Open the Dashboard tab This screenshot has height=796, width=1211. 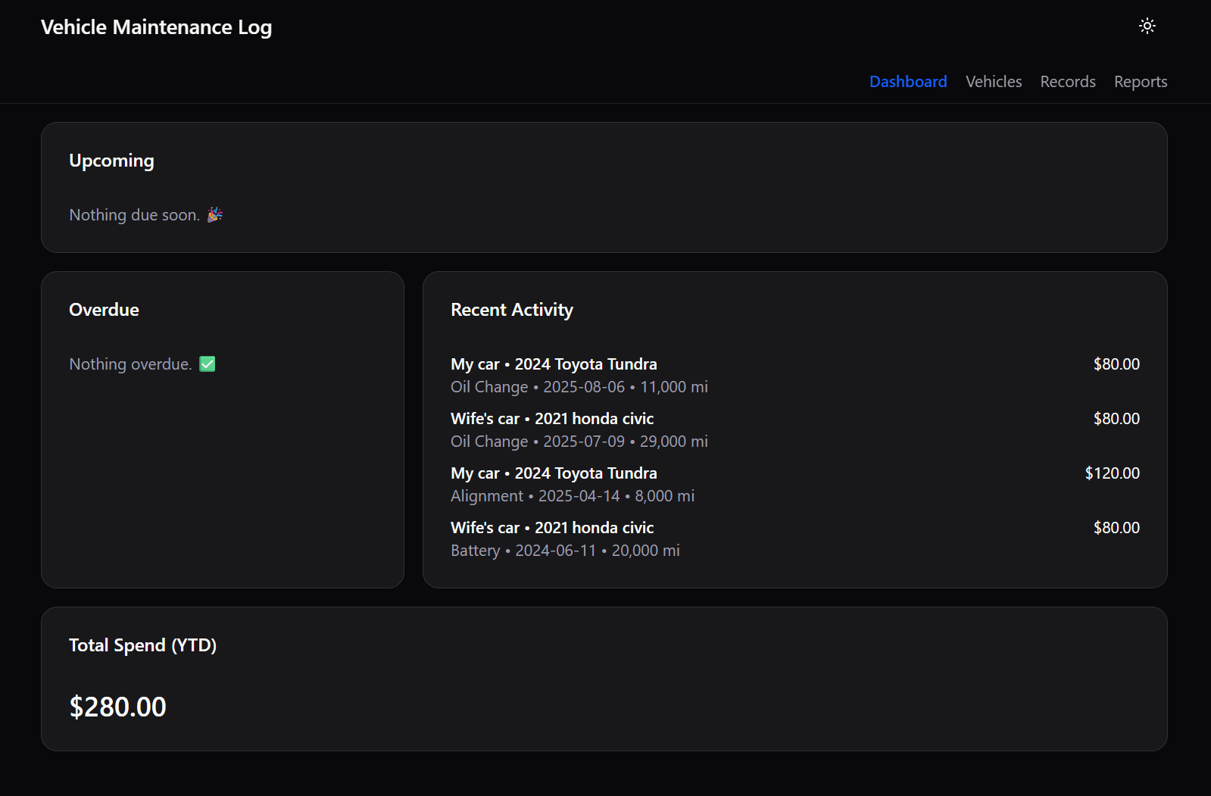(908, 82)
